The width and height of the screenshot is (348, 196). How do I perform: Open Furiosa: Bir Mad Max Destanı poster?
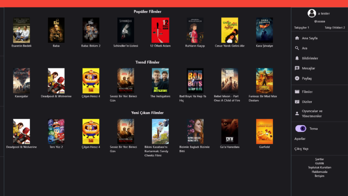click(x=264, y=81)
